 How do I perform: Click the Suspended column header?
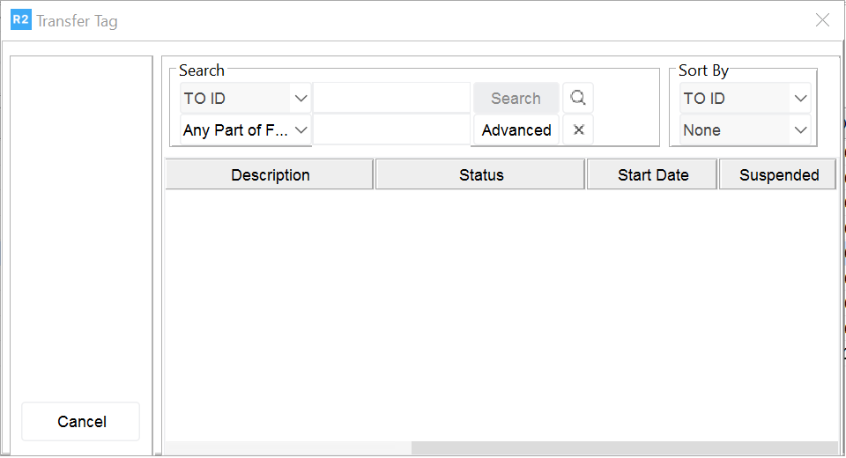pyautogui.click(x=778, y=174)
